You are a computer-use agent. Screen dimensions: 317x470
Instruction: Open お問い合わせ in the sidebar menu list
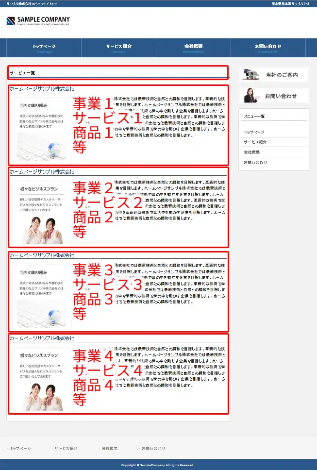255,162
